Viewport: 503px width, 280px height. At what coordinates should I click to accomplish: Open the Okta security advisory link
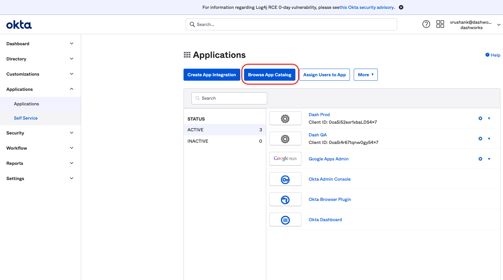pyautogui.click(x=367, y=7)
